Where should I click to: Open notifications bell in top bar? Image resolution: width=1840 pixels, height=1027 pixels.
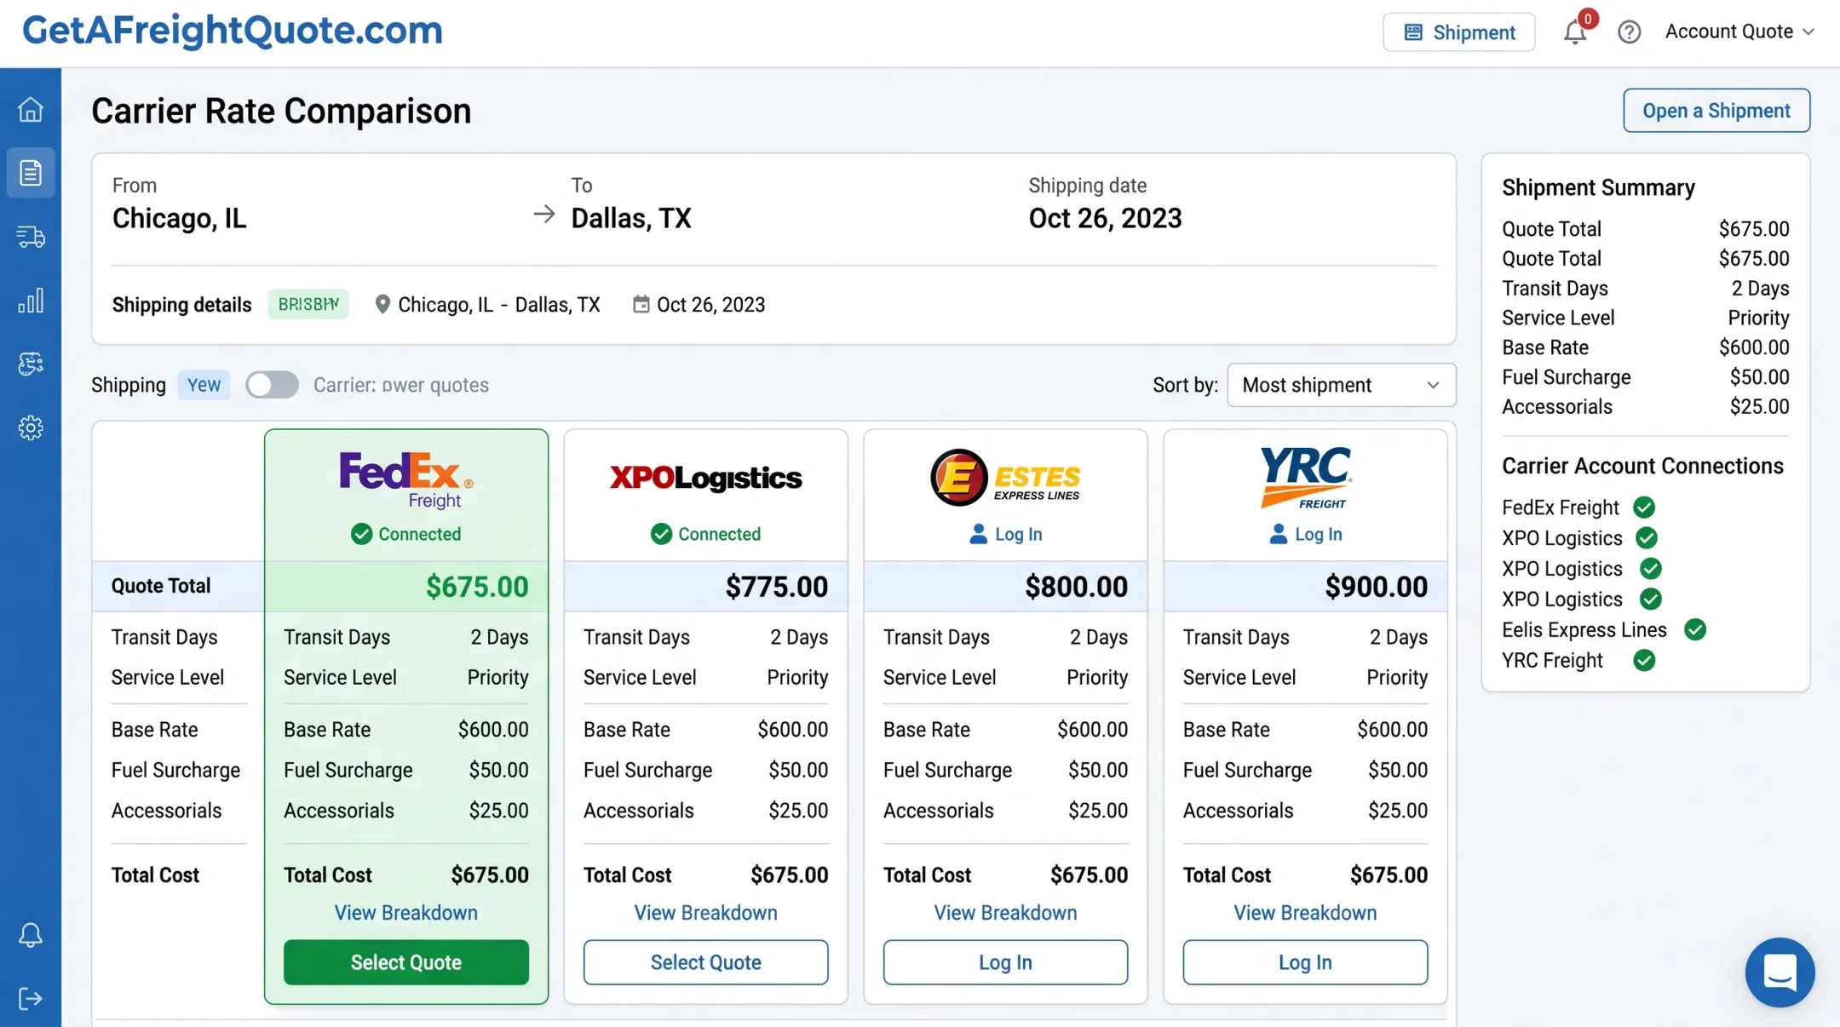pyautogui.click(x=1575, y=32)
